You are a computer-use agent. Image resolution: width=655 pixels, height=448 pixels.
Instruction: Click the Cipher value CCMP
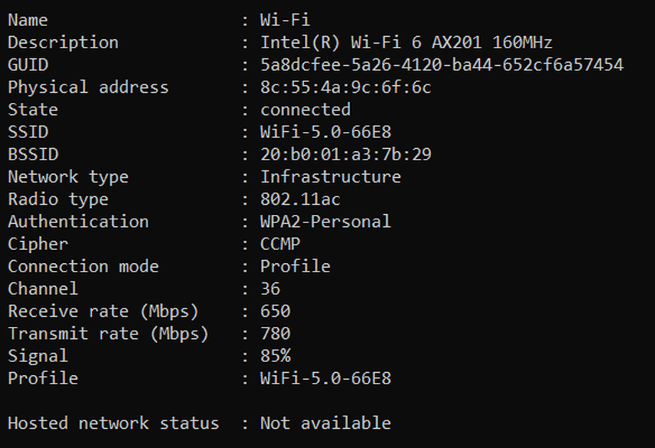coord(280,244)
